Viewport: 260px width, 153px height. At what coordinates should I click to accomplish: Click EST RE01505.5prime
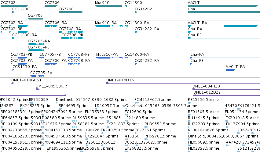tap(189, 115)
